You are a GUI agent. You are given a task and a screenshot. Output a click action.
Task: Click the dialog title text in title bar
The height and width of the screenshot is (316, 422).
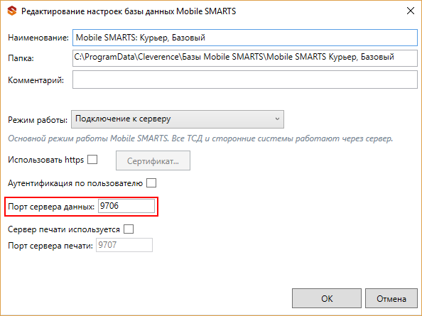pos(129,11)
